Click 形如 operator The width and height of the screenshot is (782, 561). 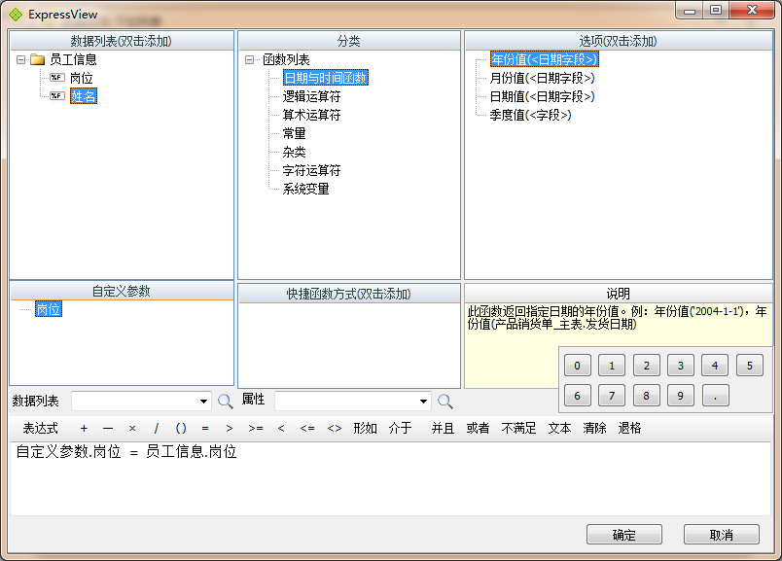pos(365,428)
